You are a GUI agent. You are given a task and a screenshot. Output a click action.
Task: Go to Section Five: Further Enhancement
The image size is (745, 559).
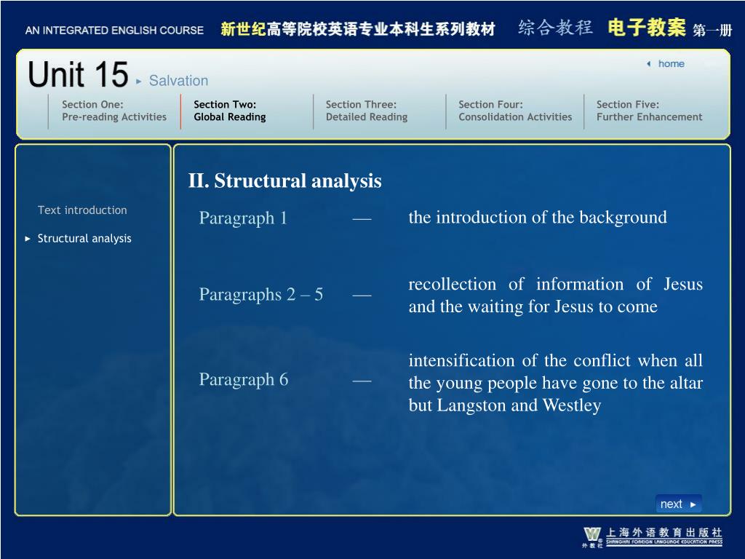click(x=649, y=111)
